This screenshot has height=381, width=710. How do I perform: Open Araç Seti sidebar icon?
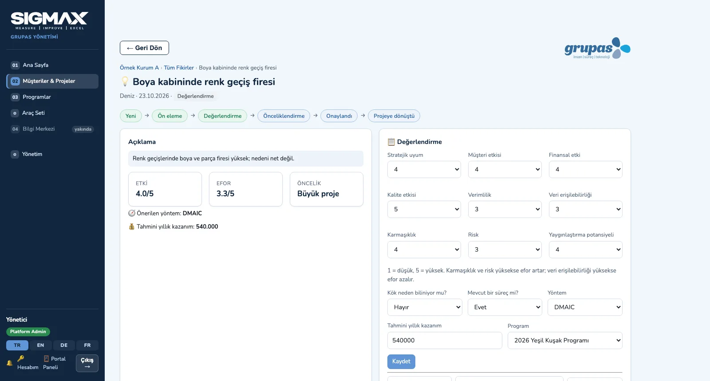(15, 113)
